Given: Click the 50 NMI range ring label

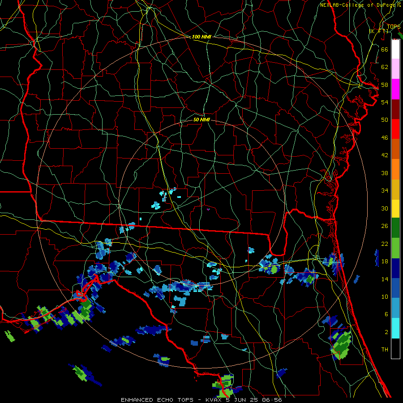Looking at the screenshot, I should click(x=201, y=120).
